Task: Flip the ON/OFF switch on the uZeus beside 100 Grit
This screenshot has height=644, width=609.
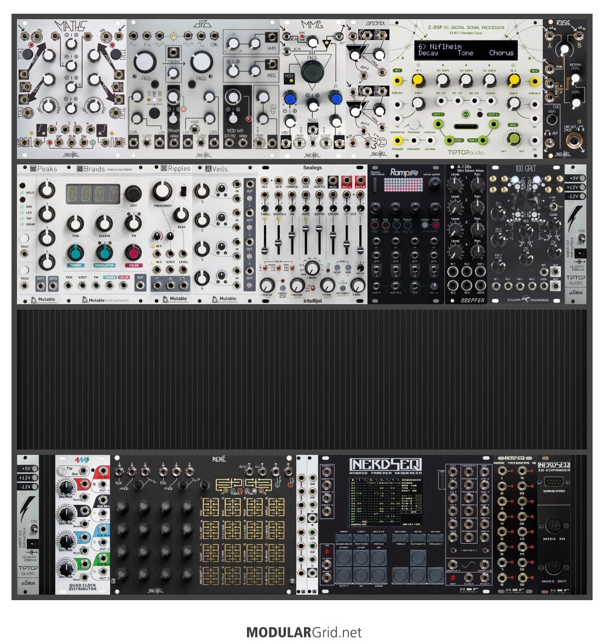Action: pyautogui.click(x=581, y=237)
